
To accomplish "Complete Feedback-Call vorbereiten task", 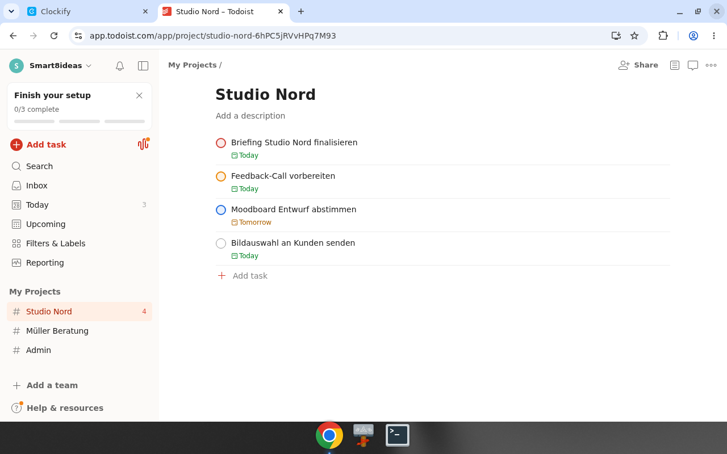I will pos(221,176).
